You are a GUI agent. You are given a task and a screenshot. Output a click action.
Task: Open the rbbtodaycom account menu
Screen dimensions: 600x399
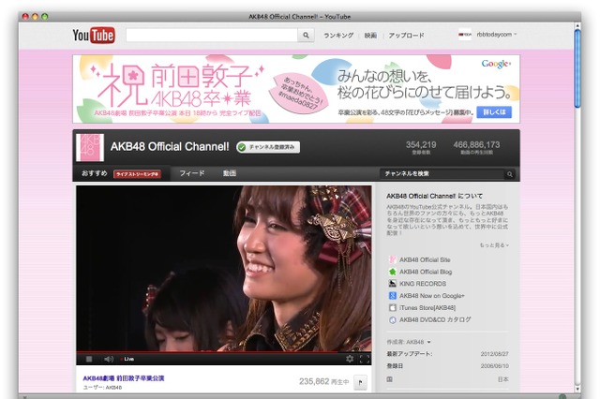pos(496,35)
